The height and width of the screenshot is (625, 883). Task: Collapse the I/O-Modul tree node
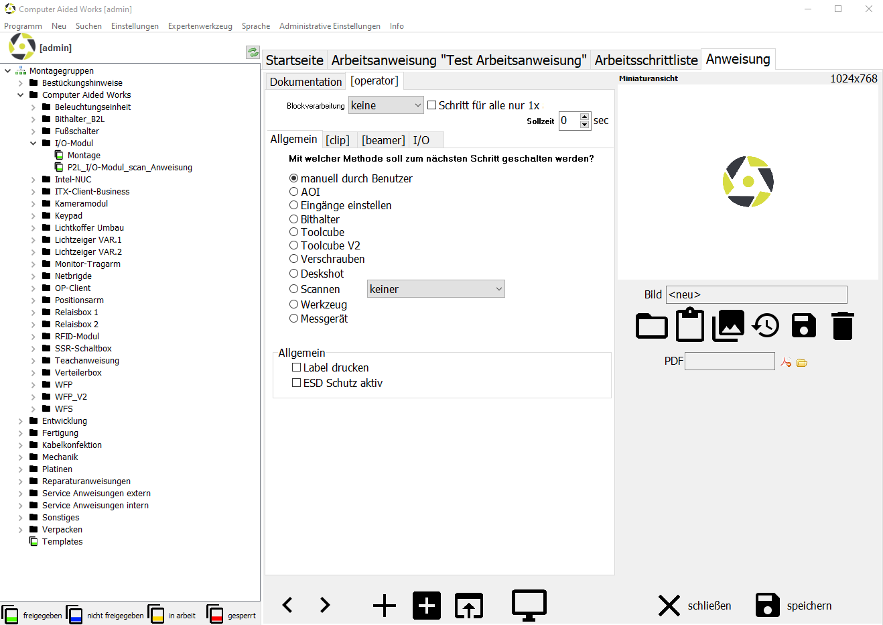(x=32, y=143)
